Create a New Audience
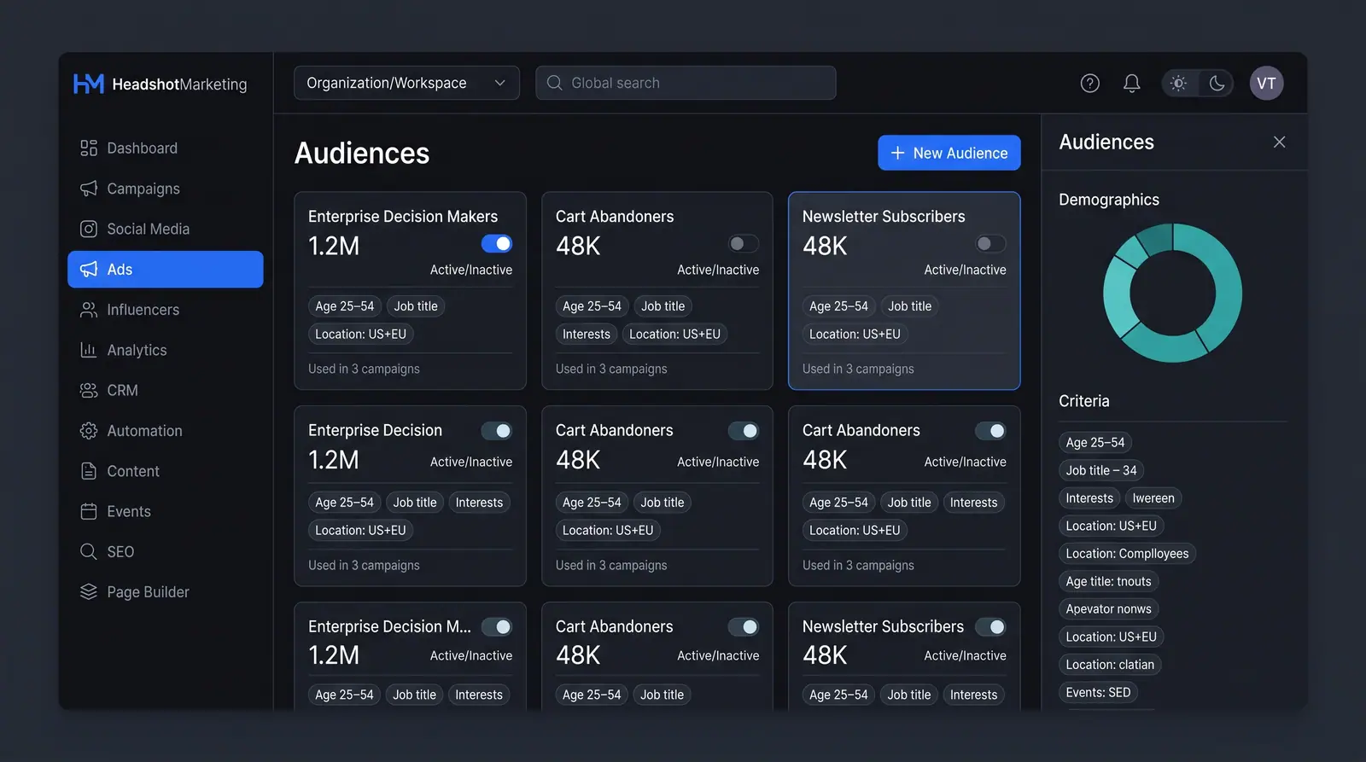1366x762 pixels. [x=949, y=153]
